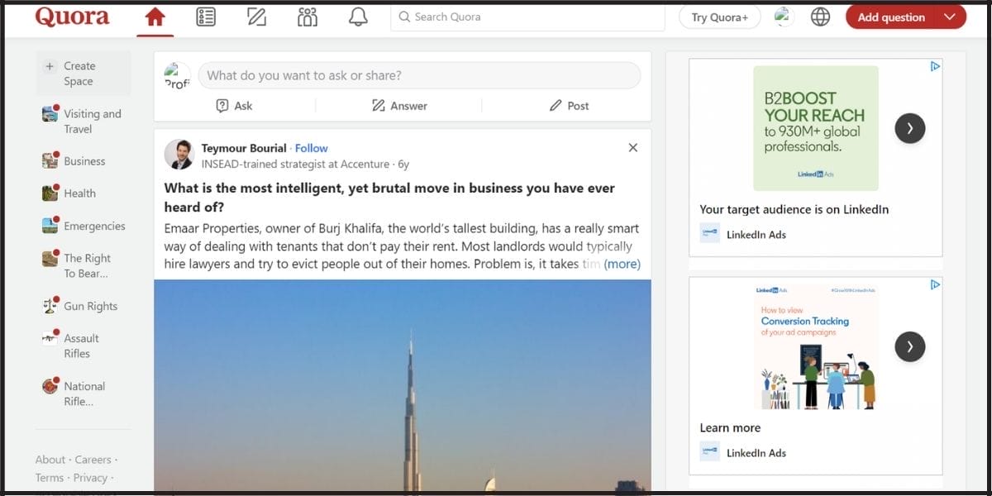This screenshot has width=992, height=496.
Task: Go to the Quora Home feed icon
Action: point(155,17)
